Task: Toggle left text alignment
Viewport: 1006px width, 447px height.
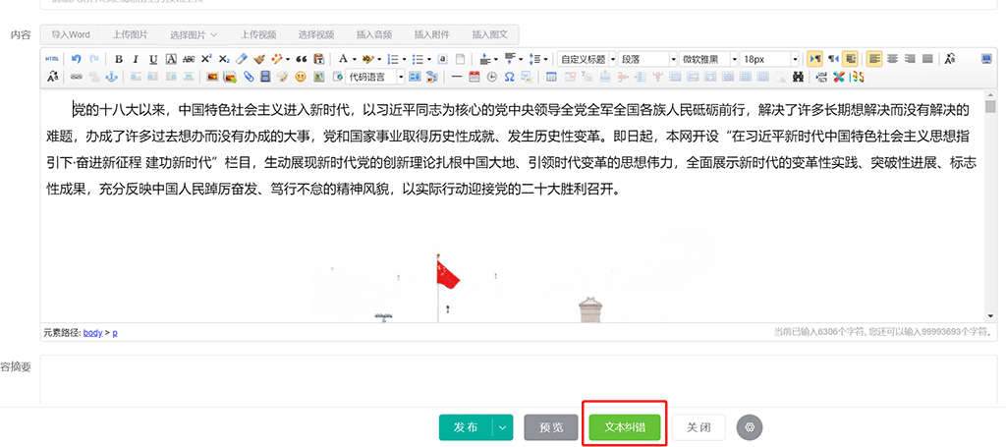Action: click(x=874, y=59)
